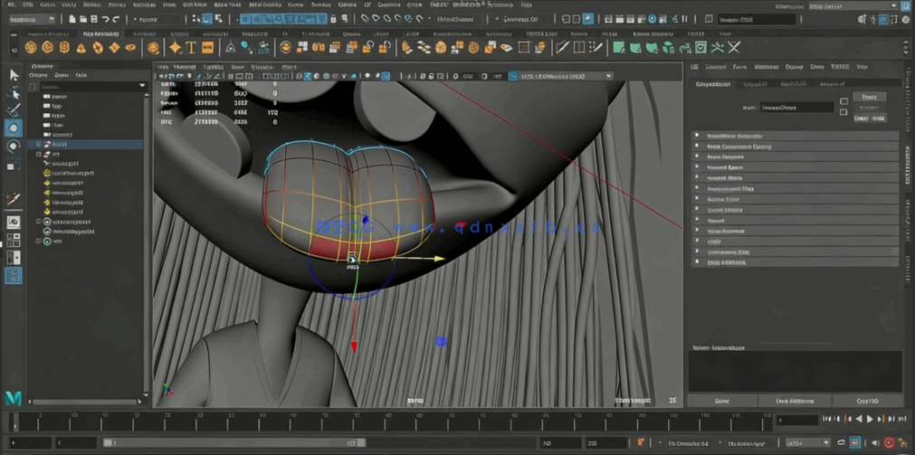The width and height of the screenshot is (915, 455).
Task: Pick the Scale tool in toolbox
Action: pos(14,165)
